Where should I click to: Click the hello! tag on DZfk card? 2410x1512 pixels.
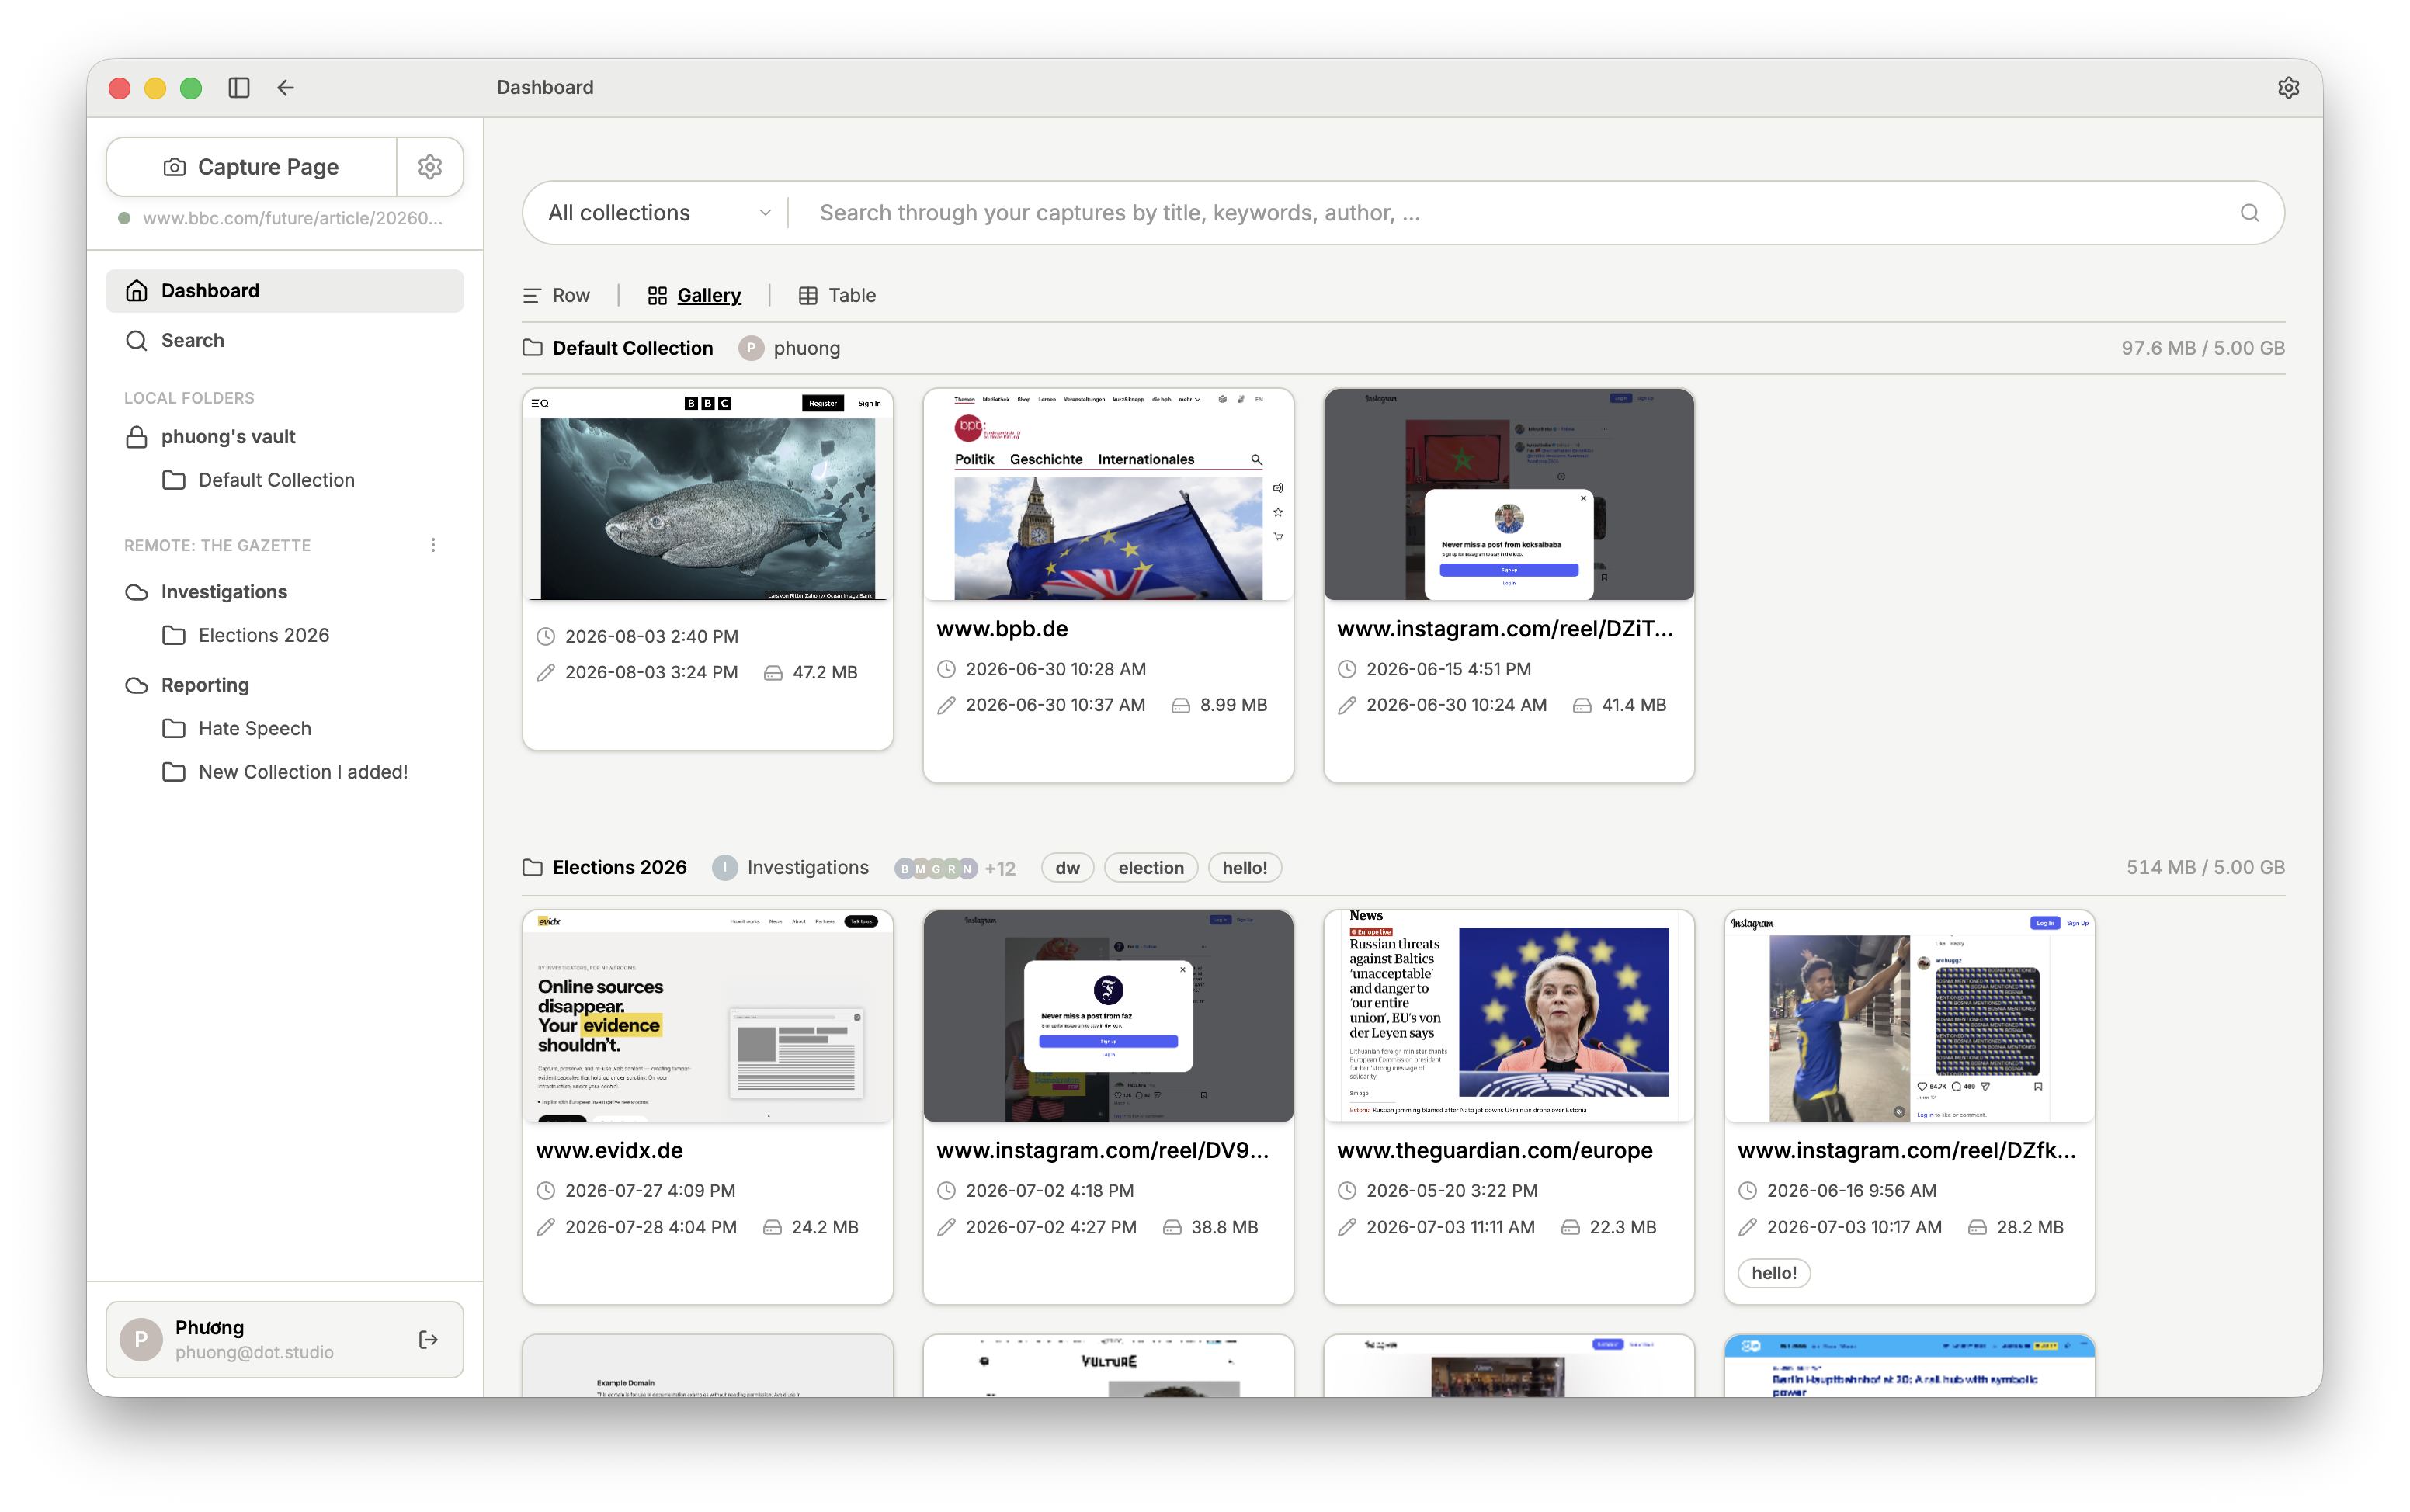click(x=1774, y=1273)
